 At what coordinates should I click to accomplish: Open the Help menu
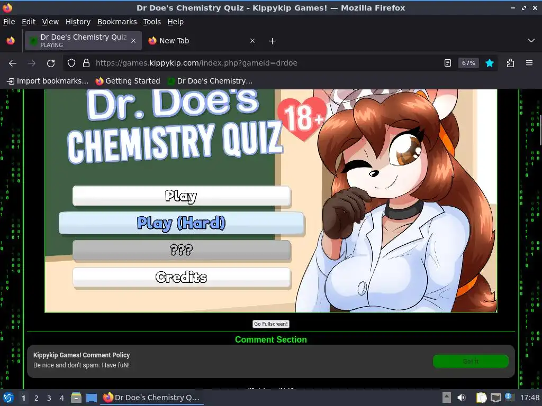[x=176, y=22]
